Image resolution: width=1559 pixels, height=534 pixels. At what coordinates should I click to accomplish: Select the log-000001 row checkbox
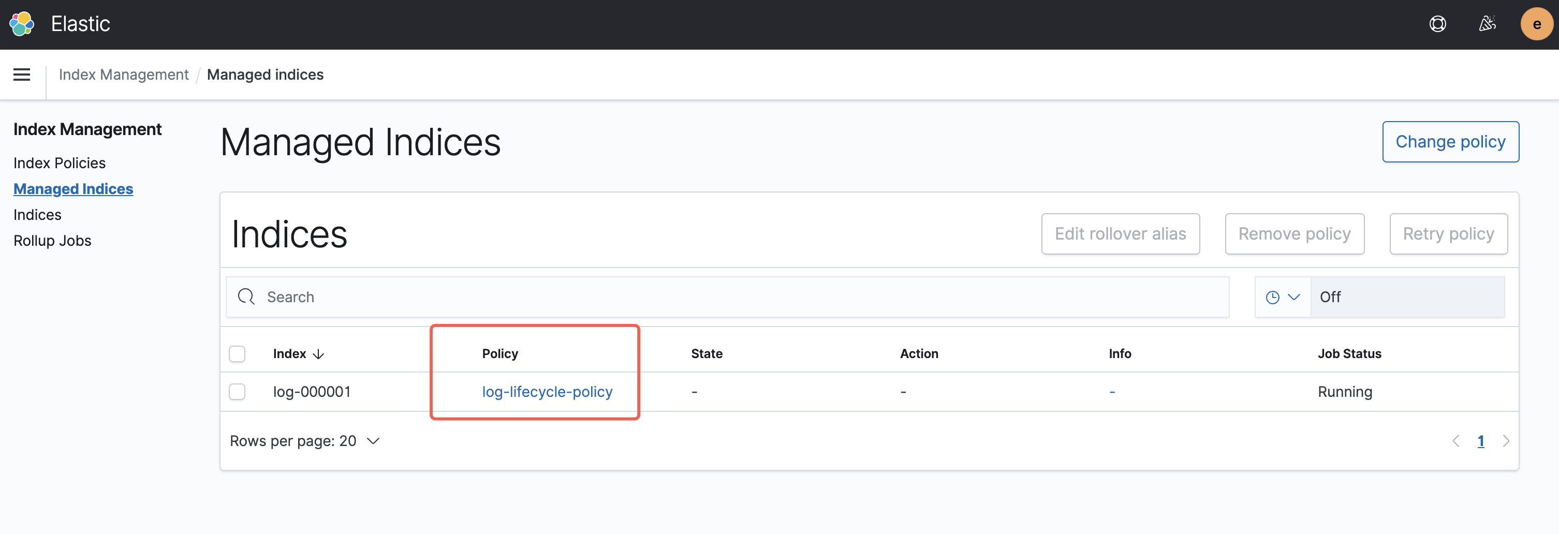click(x=237, y=392)
